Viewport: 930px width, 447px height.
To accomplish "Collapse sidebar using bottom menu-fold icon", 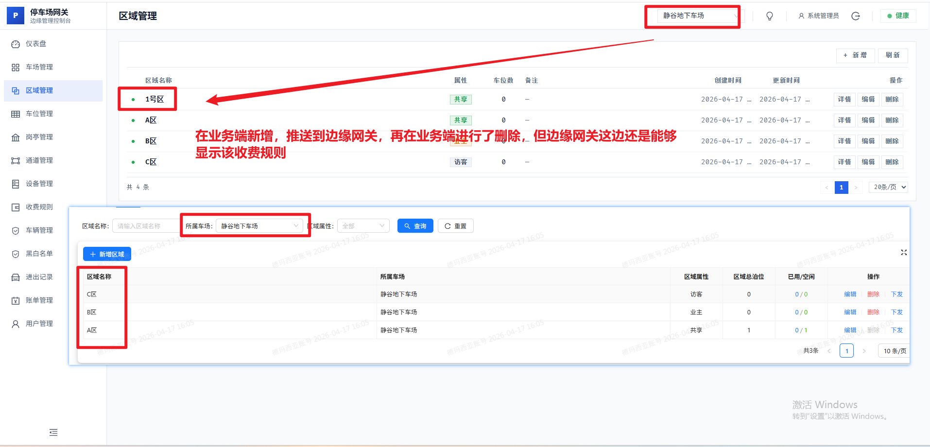I will click(53, 432).
